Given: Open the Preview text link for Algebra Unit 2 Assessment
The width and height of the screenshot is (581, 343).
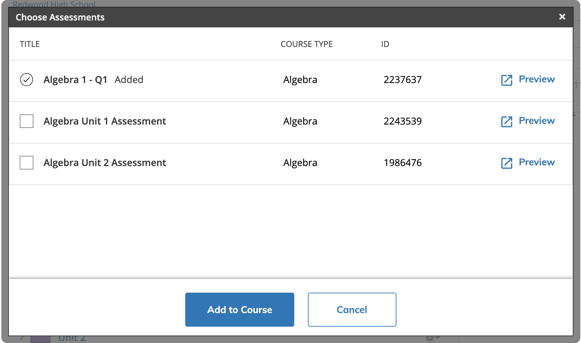Looking at the screenshot, I should [x=537, y=162].
